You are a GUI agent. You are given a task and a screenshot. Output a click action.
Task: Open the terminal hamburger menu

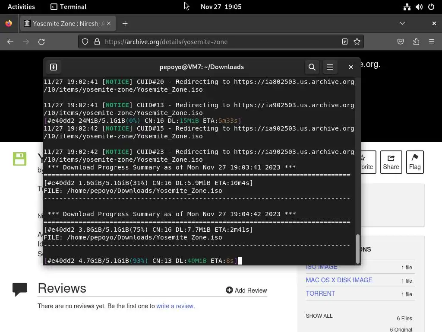(x=330, y=67)
